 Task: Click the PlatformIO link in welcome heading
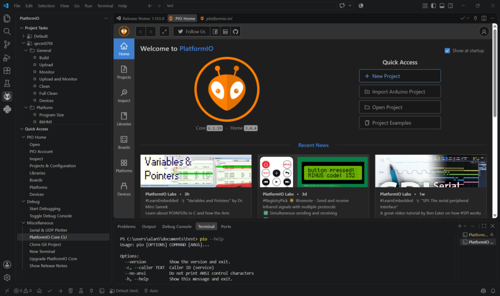pyautogui.click(x=196, y=49)
